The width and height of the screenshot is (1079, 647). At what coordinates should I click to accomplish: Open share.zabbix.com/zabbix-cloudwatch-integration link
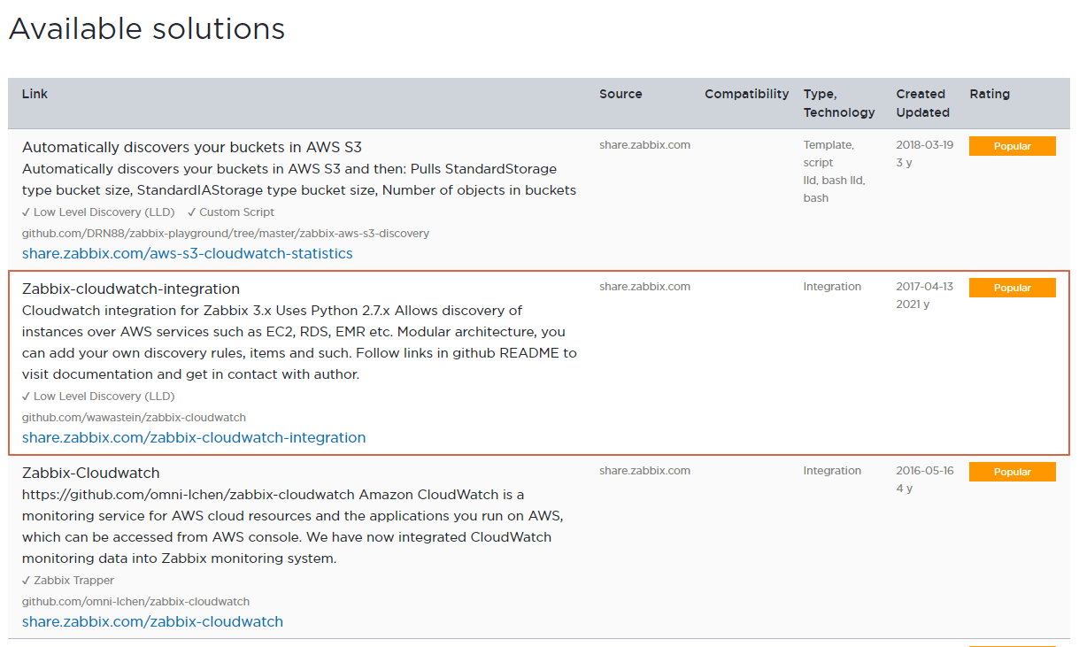(194, 437)
